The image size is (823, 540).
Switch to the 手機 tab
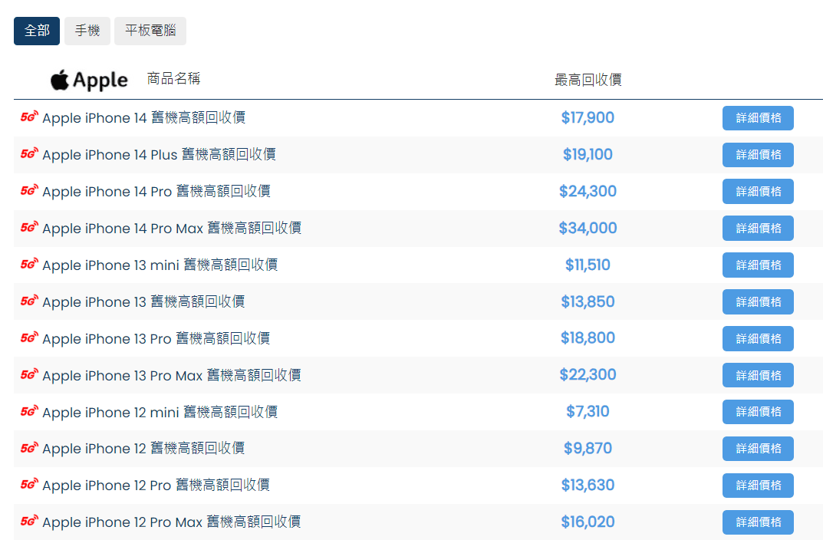tap(87, 31)
